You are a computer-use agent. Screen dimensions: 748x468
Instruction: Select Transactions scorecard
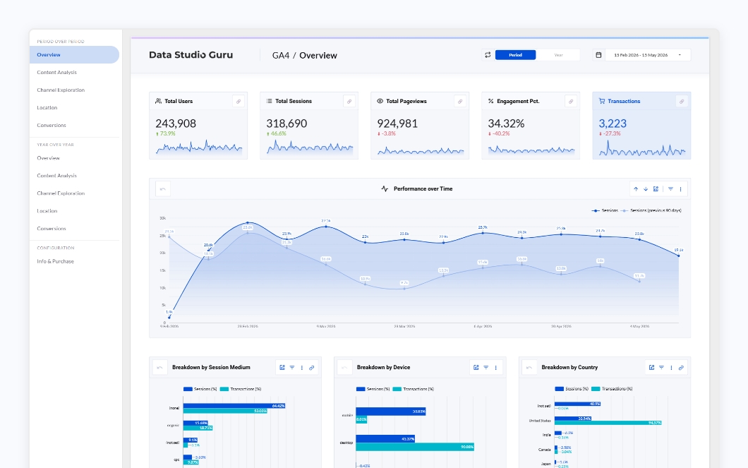tap(641, 126)
